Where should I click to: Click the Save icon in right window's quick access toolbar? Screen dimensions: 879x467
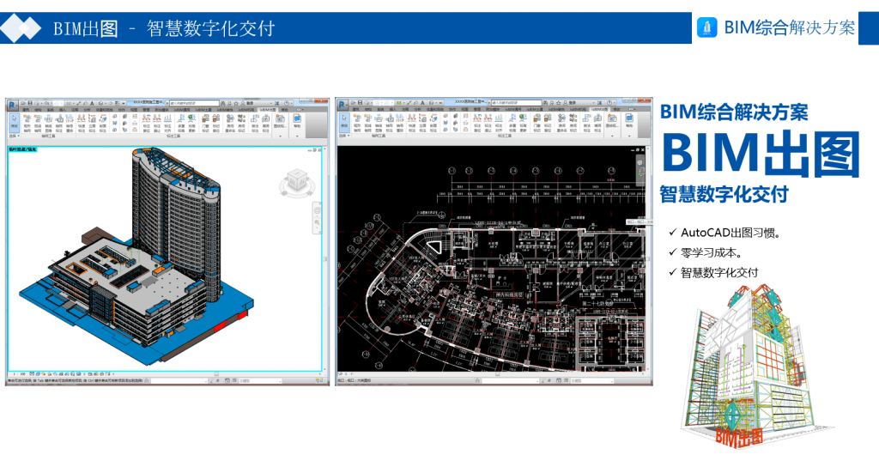[360, 103]
